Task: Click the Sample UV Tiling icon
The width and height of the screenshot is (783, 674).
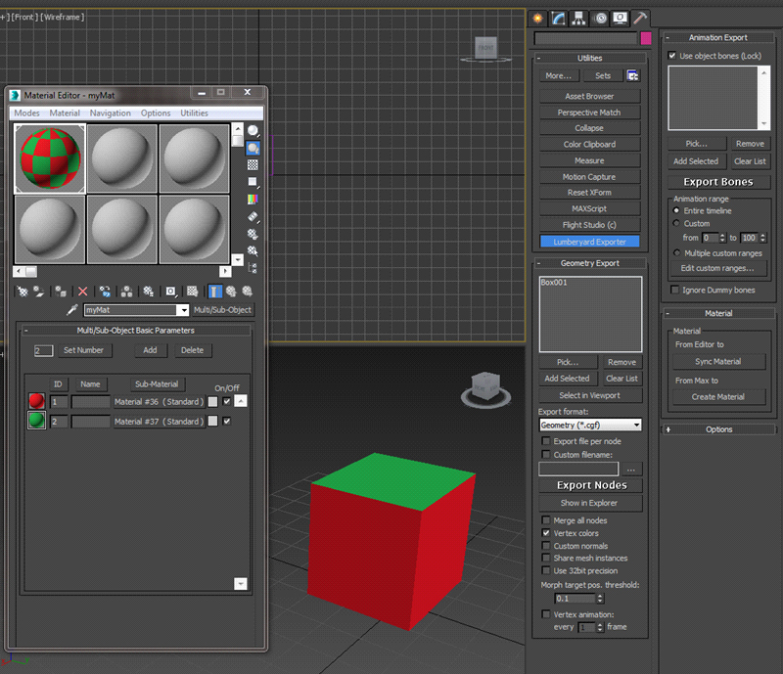Action: pos(253,182)
